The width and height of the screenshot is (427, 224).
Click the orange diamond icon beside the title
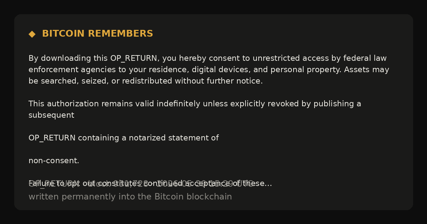32,34
